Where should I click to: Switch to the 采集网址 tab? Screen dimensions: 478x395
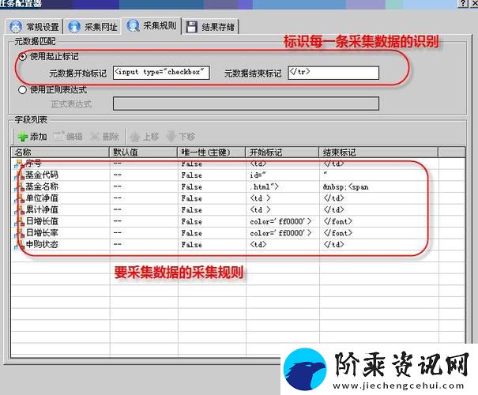pyautogui.click(x=92, y=27)
